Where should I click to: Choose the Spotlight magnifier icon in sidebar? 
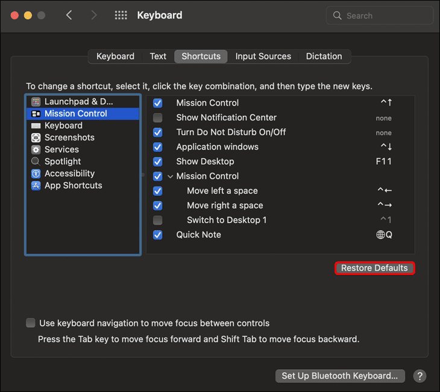coord(36,162)
